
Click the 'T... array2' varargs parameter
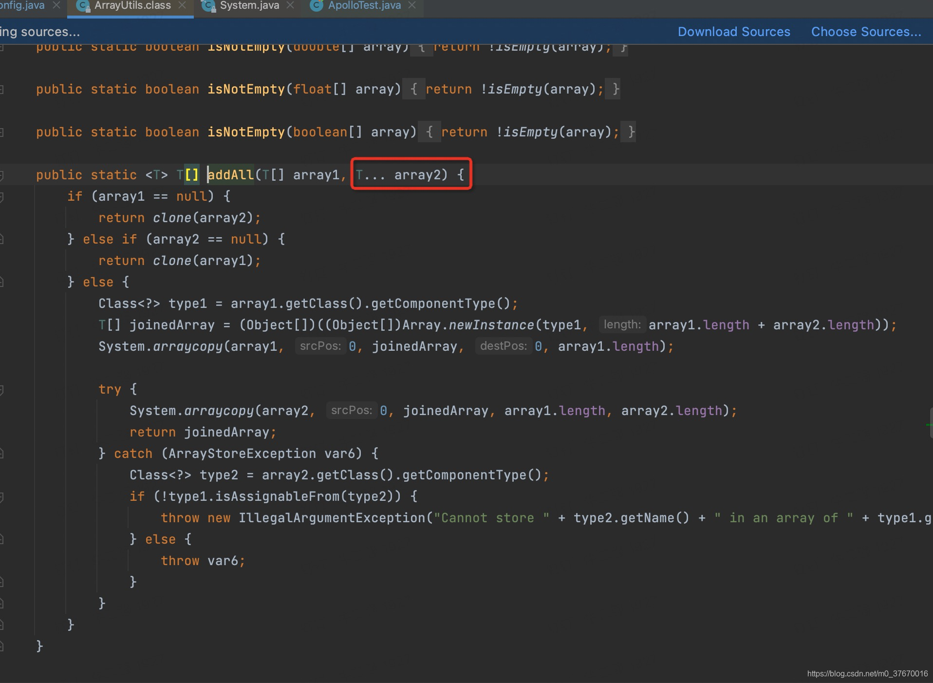coord(401,175)
